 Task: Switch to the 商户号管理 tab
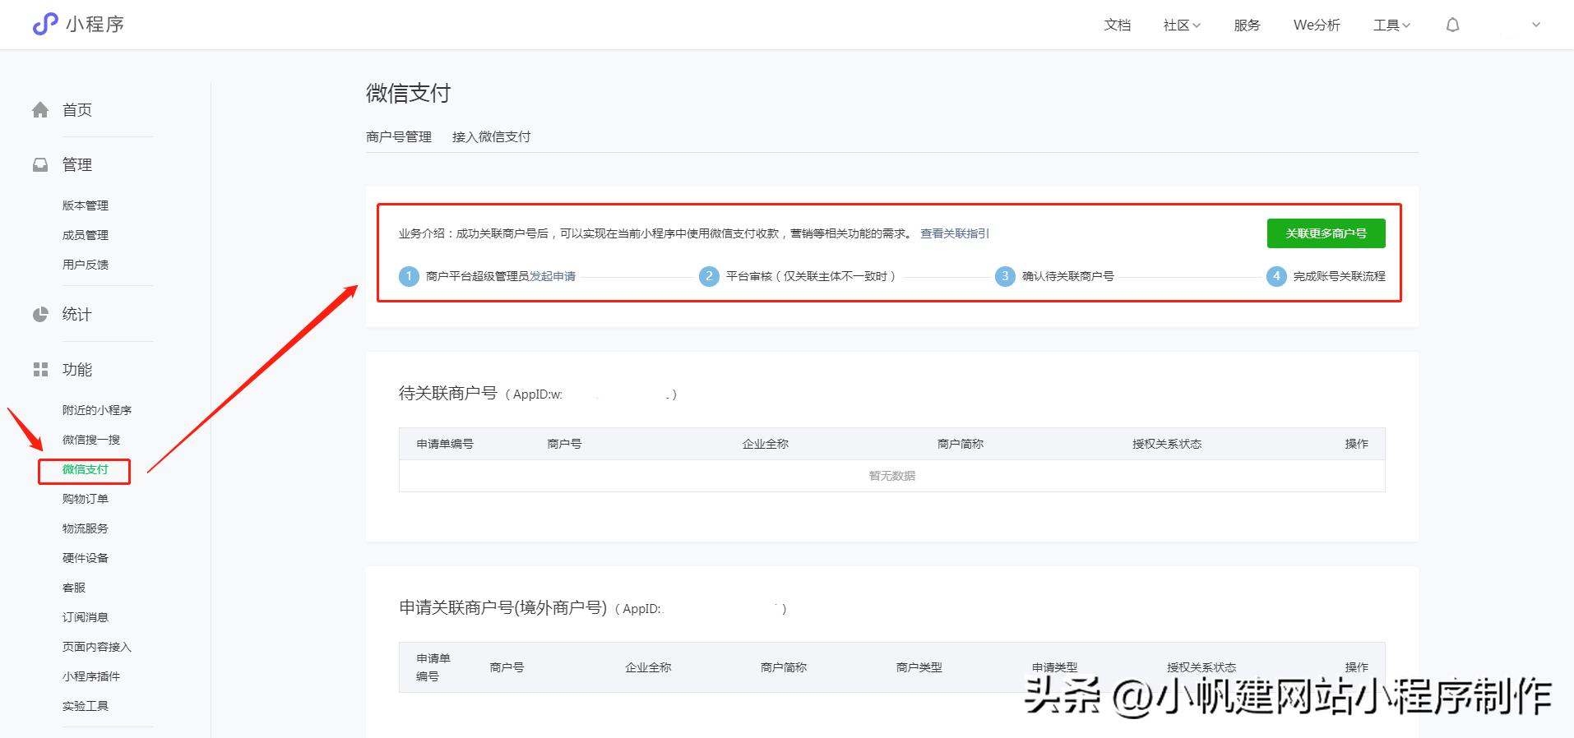point(399,137)
